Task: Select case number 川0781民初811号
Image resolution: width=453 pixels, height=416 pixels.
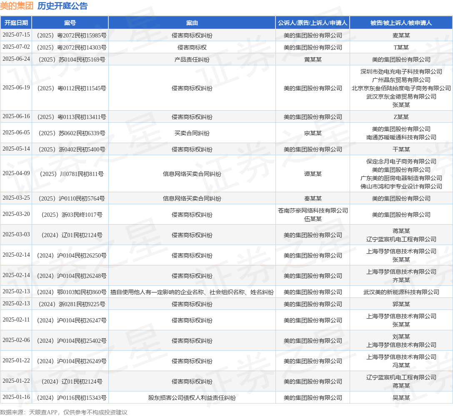Action: pos(72,174)
